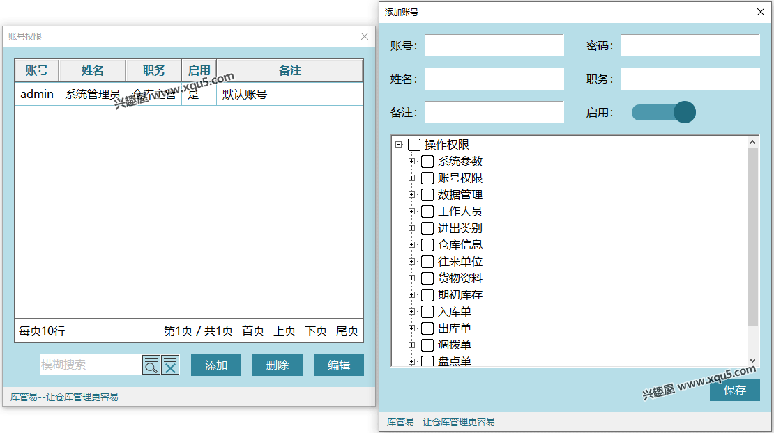Check the 进出类别 checkbox
774x433 pixels.
coord(427,228)
